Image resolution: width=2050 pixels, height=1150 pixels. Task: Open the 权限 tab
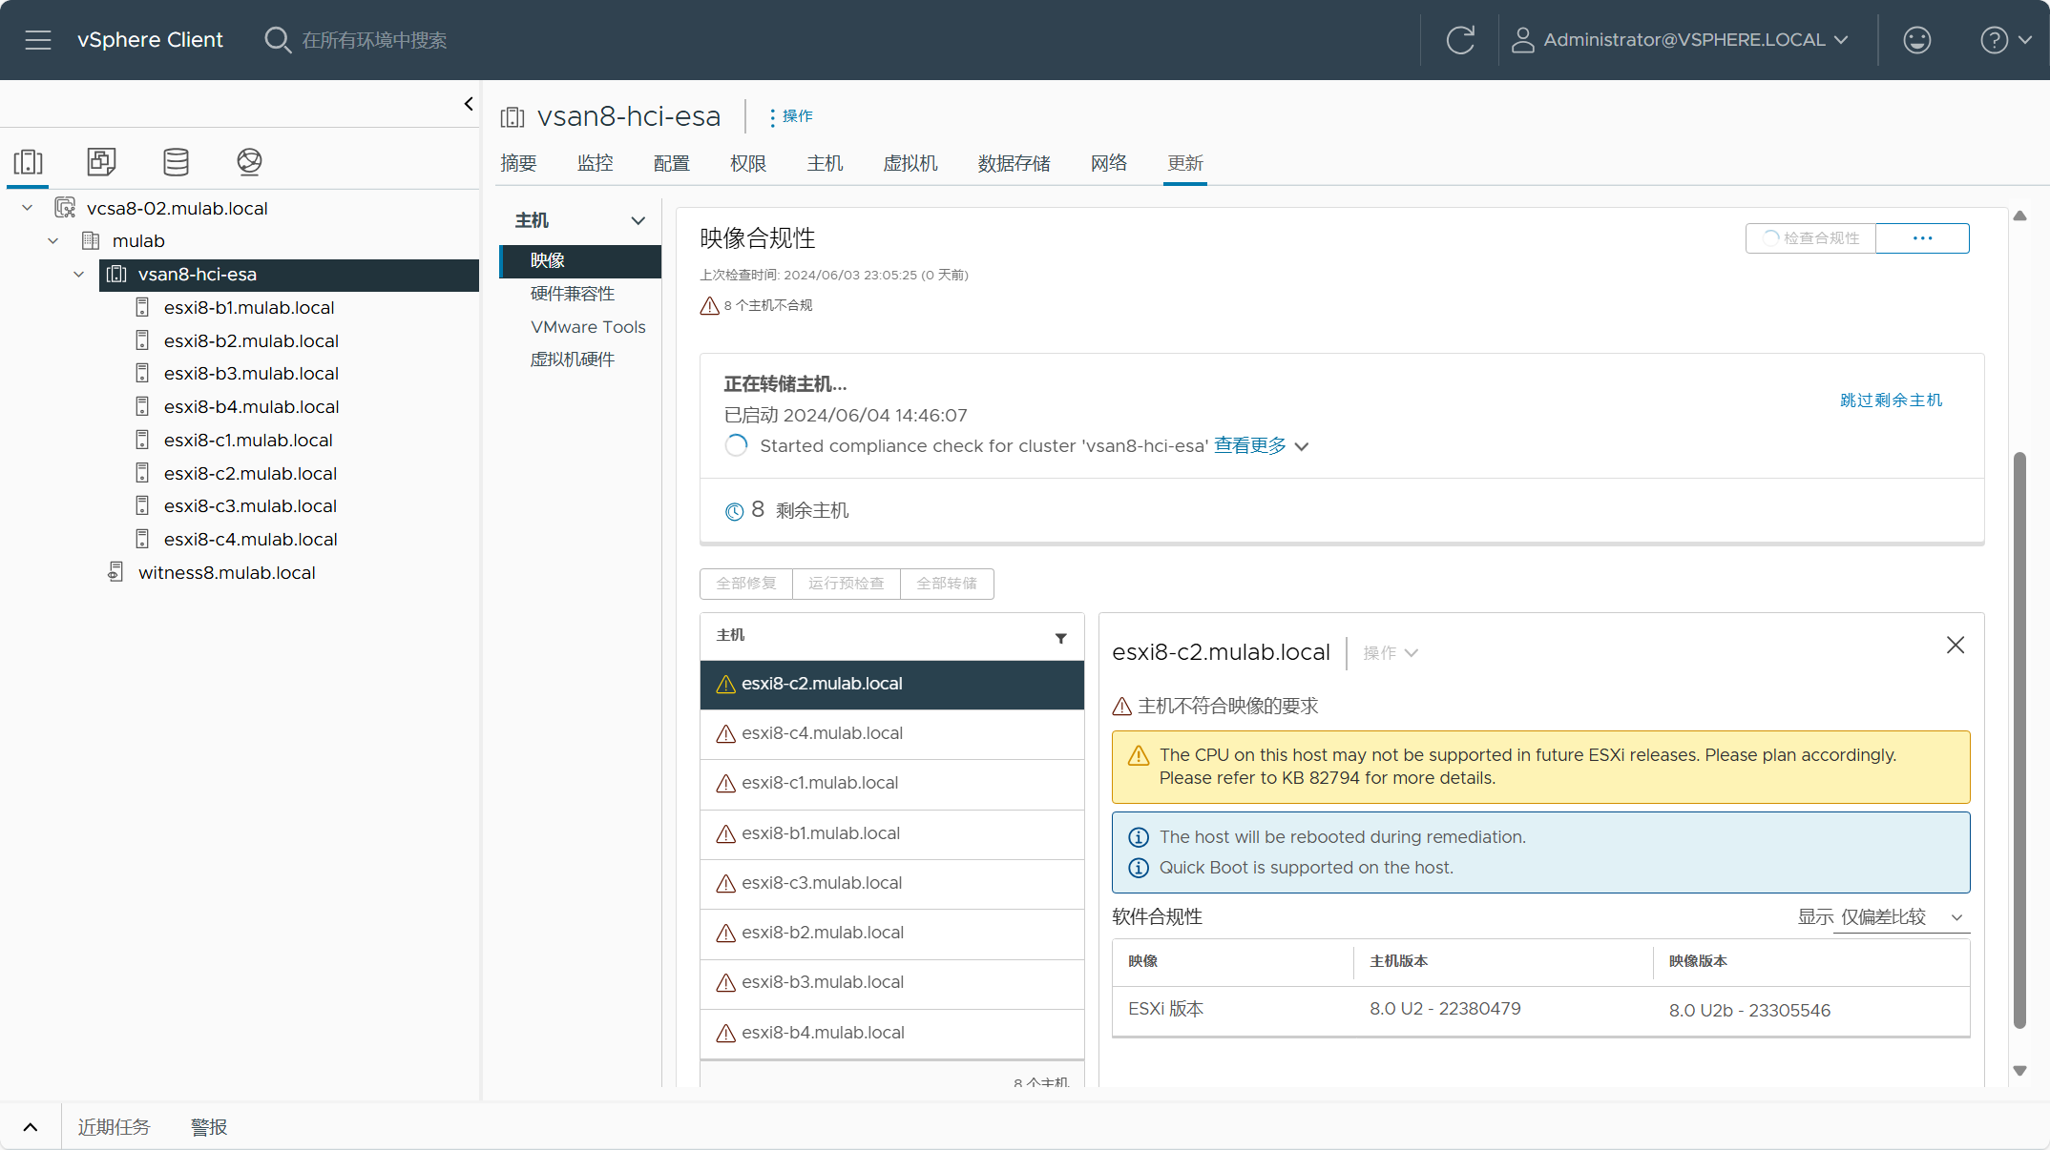click(x=747, y=163)
